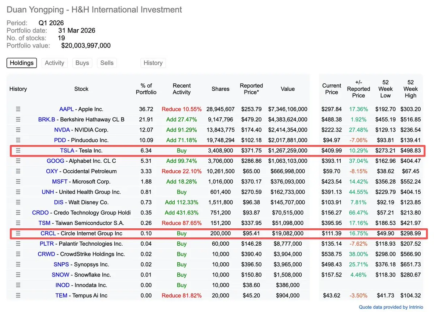This screenshot has height=312, width=434.
Task: Open the BRK.B Berkshire Hathaway link
Action: coord(81,119)
